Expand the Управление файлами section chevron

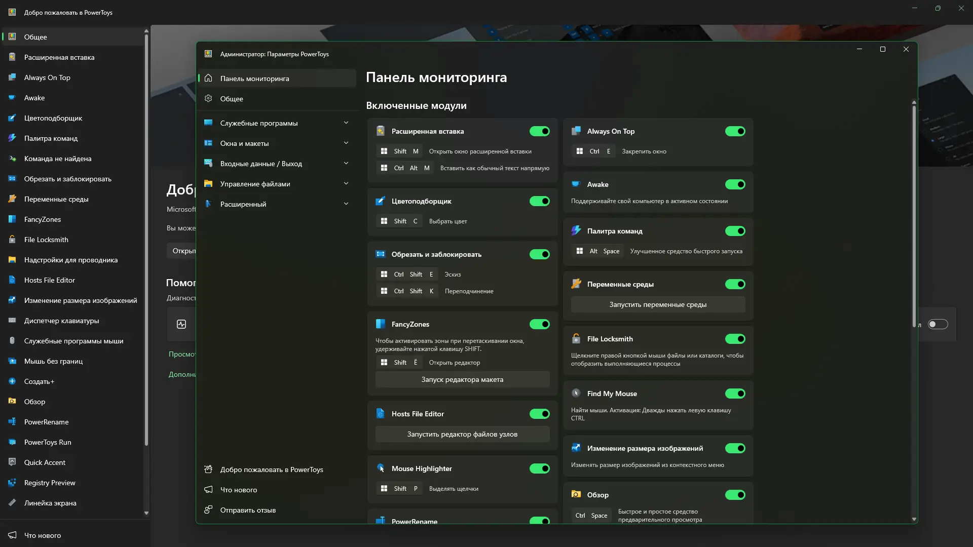click(x=346, y=184)
